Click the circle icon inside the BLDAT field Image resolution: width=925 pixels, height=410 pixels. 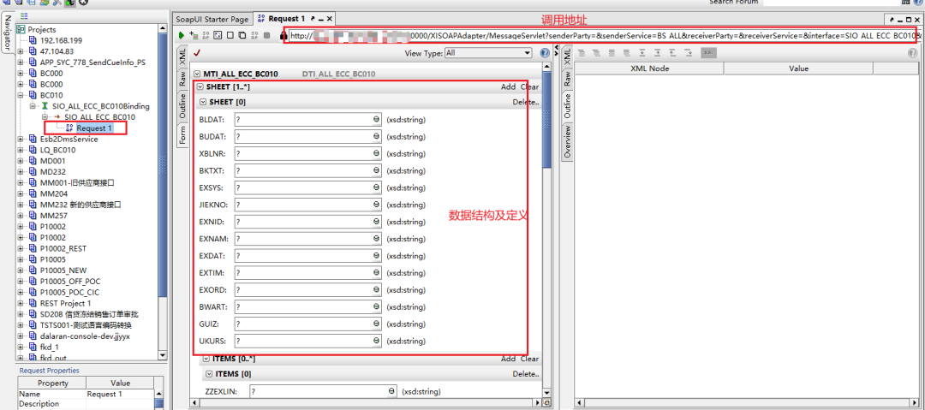[376, 120]
